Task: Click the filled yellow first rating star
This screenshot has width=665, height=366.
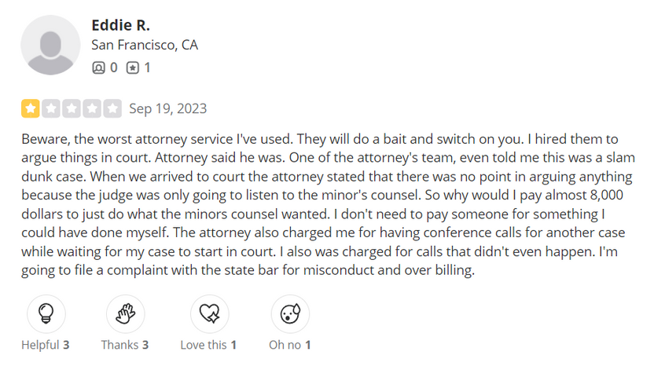Action: [31, 108]
